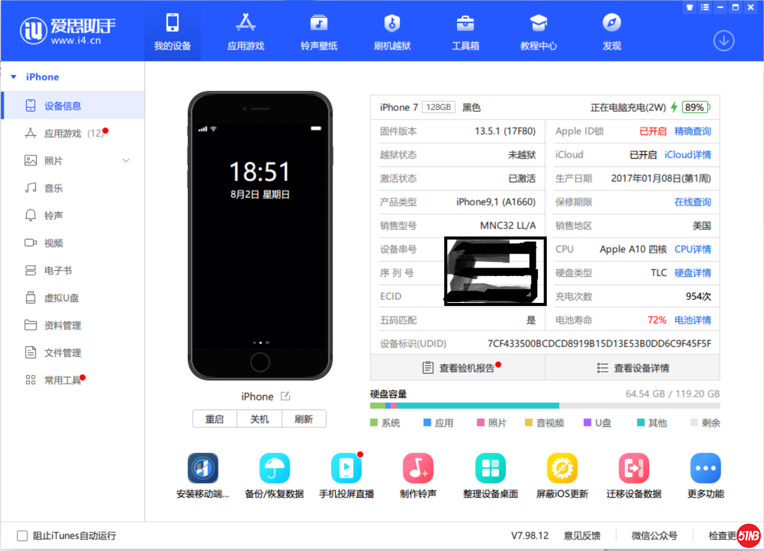Open the 我的设备 tab icon
The width and height of the screenshot is (764, 551).
pos(172,23)
